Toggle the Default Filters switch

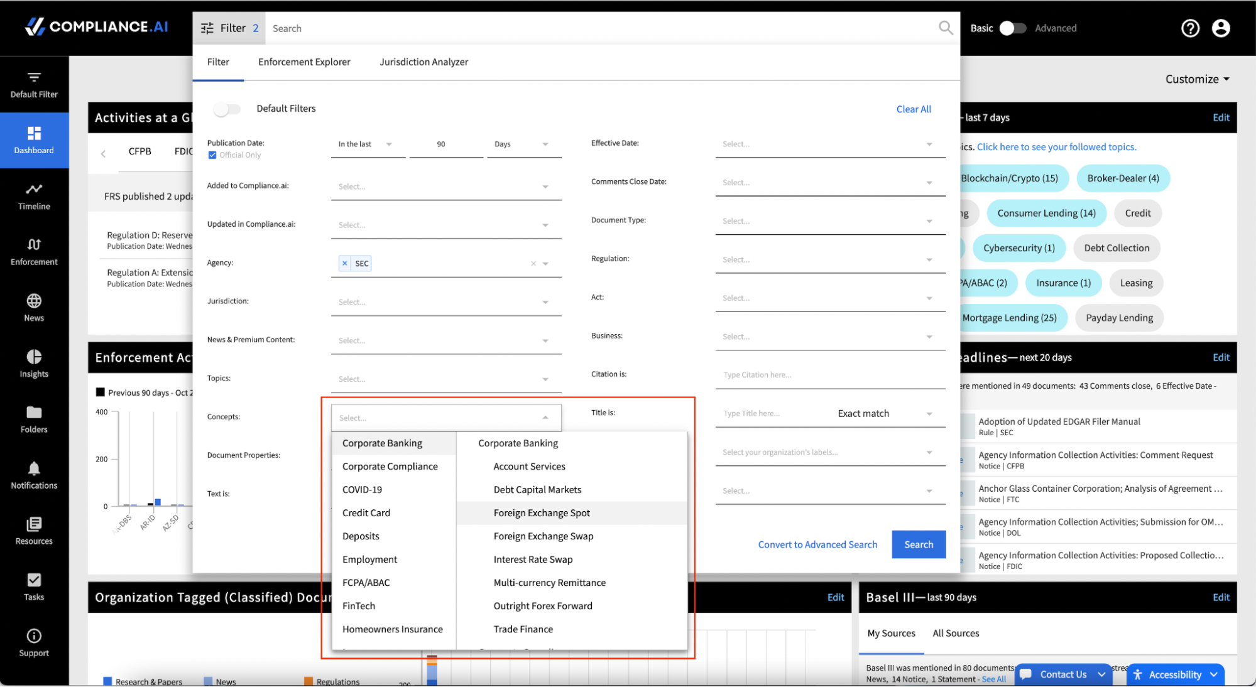click(227, 109)
